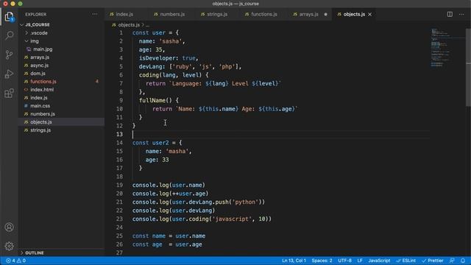Open dom.js in the explorer
The image size is (471, 265).
(x=38, y=74)
